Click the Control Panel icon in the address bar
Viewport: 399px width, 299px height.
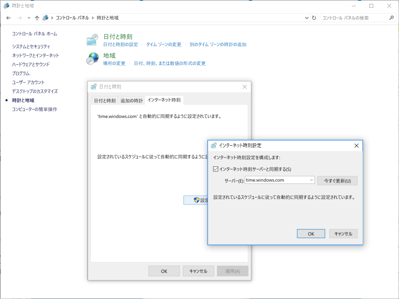pos(46,18)
